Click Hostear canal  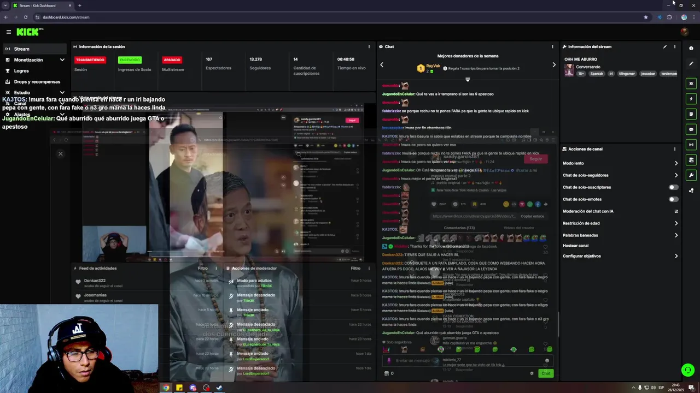click(x=575, y=246)
